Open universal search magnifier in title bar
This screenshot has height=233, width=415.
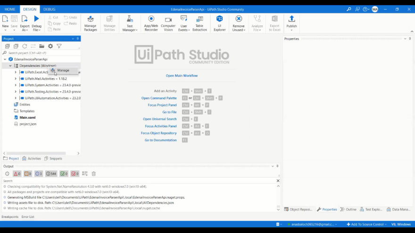(x=349, y=9)
